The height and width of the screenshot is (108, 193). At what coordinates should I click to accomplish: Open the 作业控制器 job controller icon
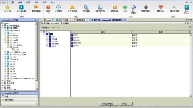21,7
